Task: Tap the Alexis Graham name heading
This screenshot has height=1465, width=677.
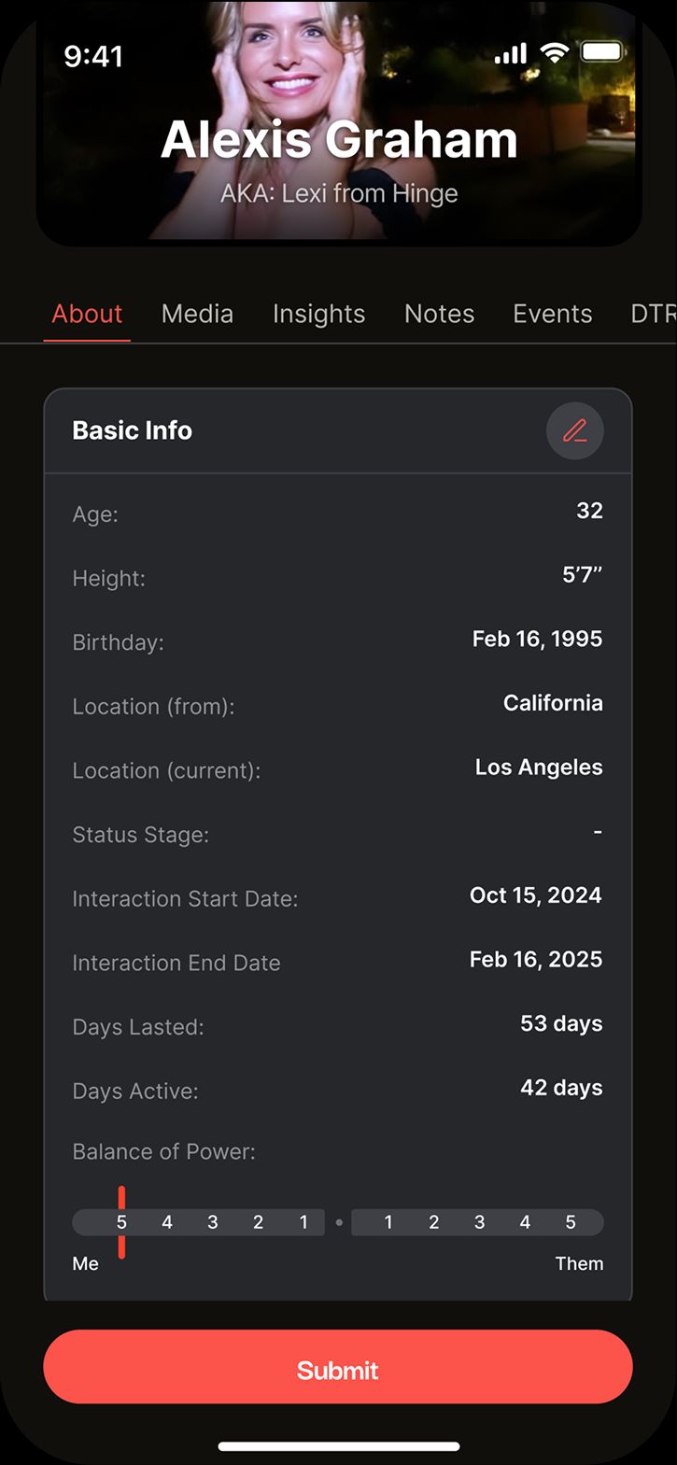Action: coord(339,140)
